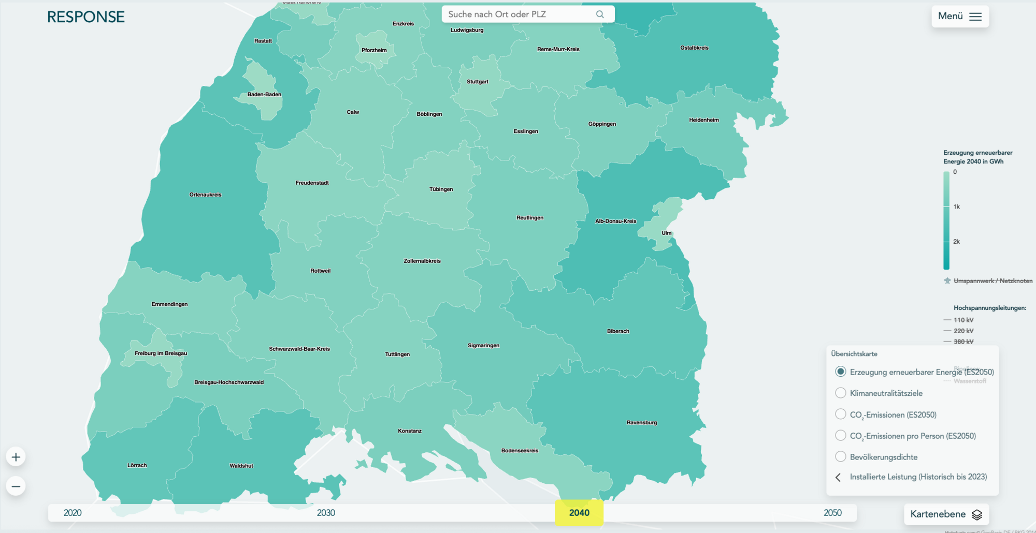Screen dimensions: 1036x533
Task: Zoom in with the plus button
Action: [x=16, y=457]
